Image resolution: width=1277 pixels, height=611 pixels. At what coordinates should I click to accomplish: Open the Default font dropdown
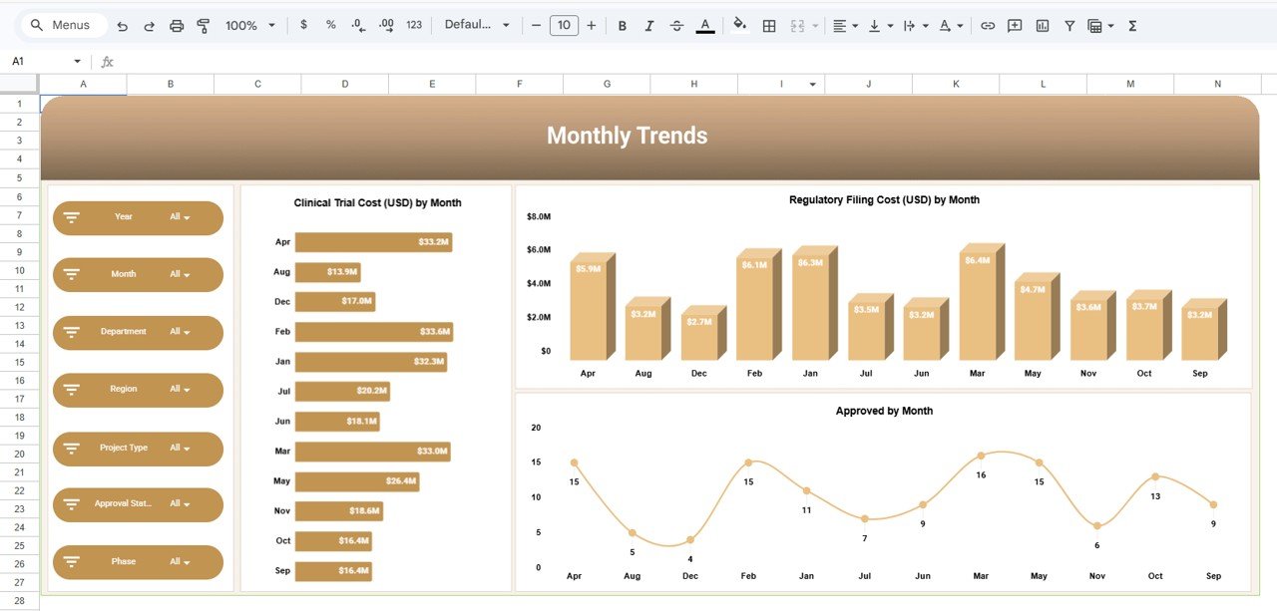coord(477,25)
